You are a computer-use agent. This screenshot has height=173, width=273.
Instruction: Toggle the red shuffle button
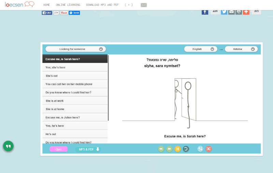click(x=209, y=149)
